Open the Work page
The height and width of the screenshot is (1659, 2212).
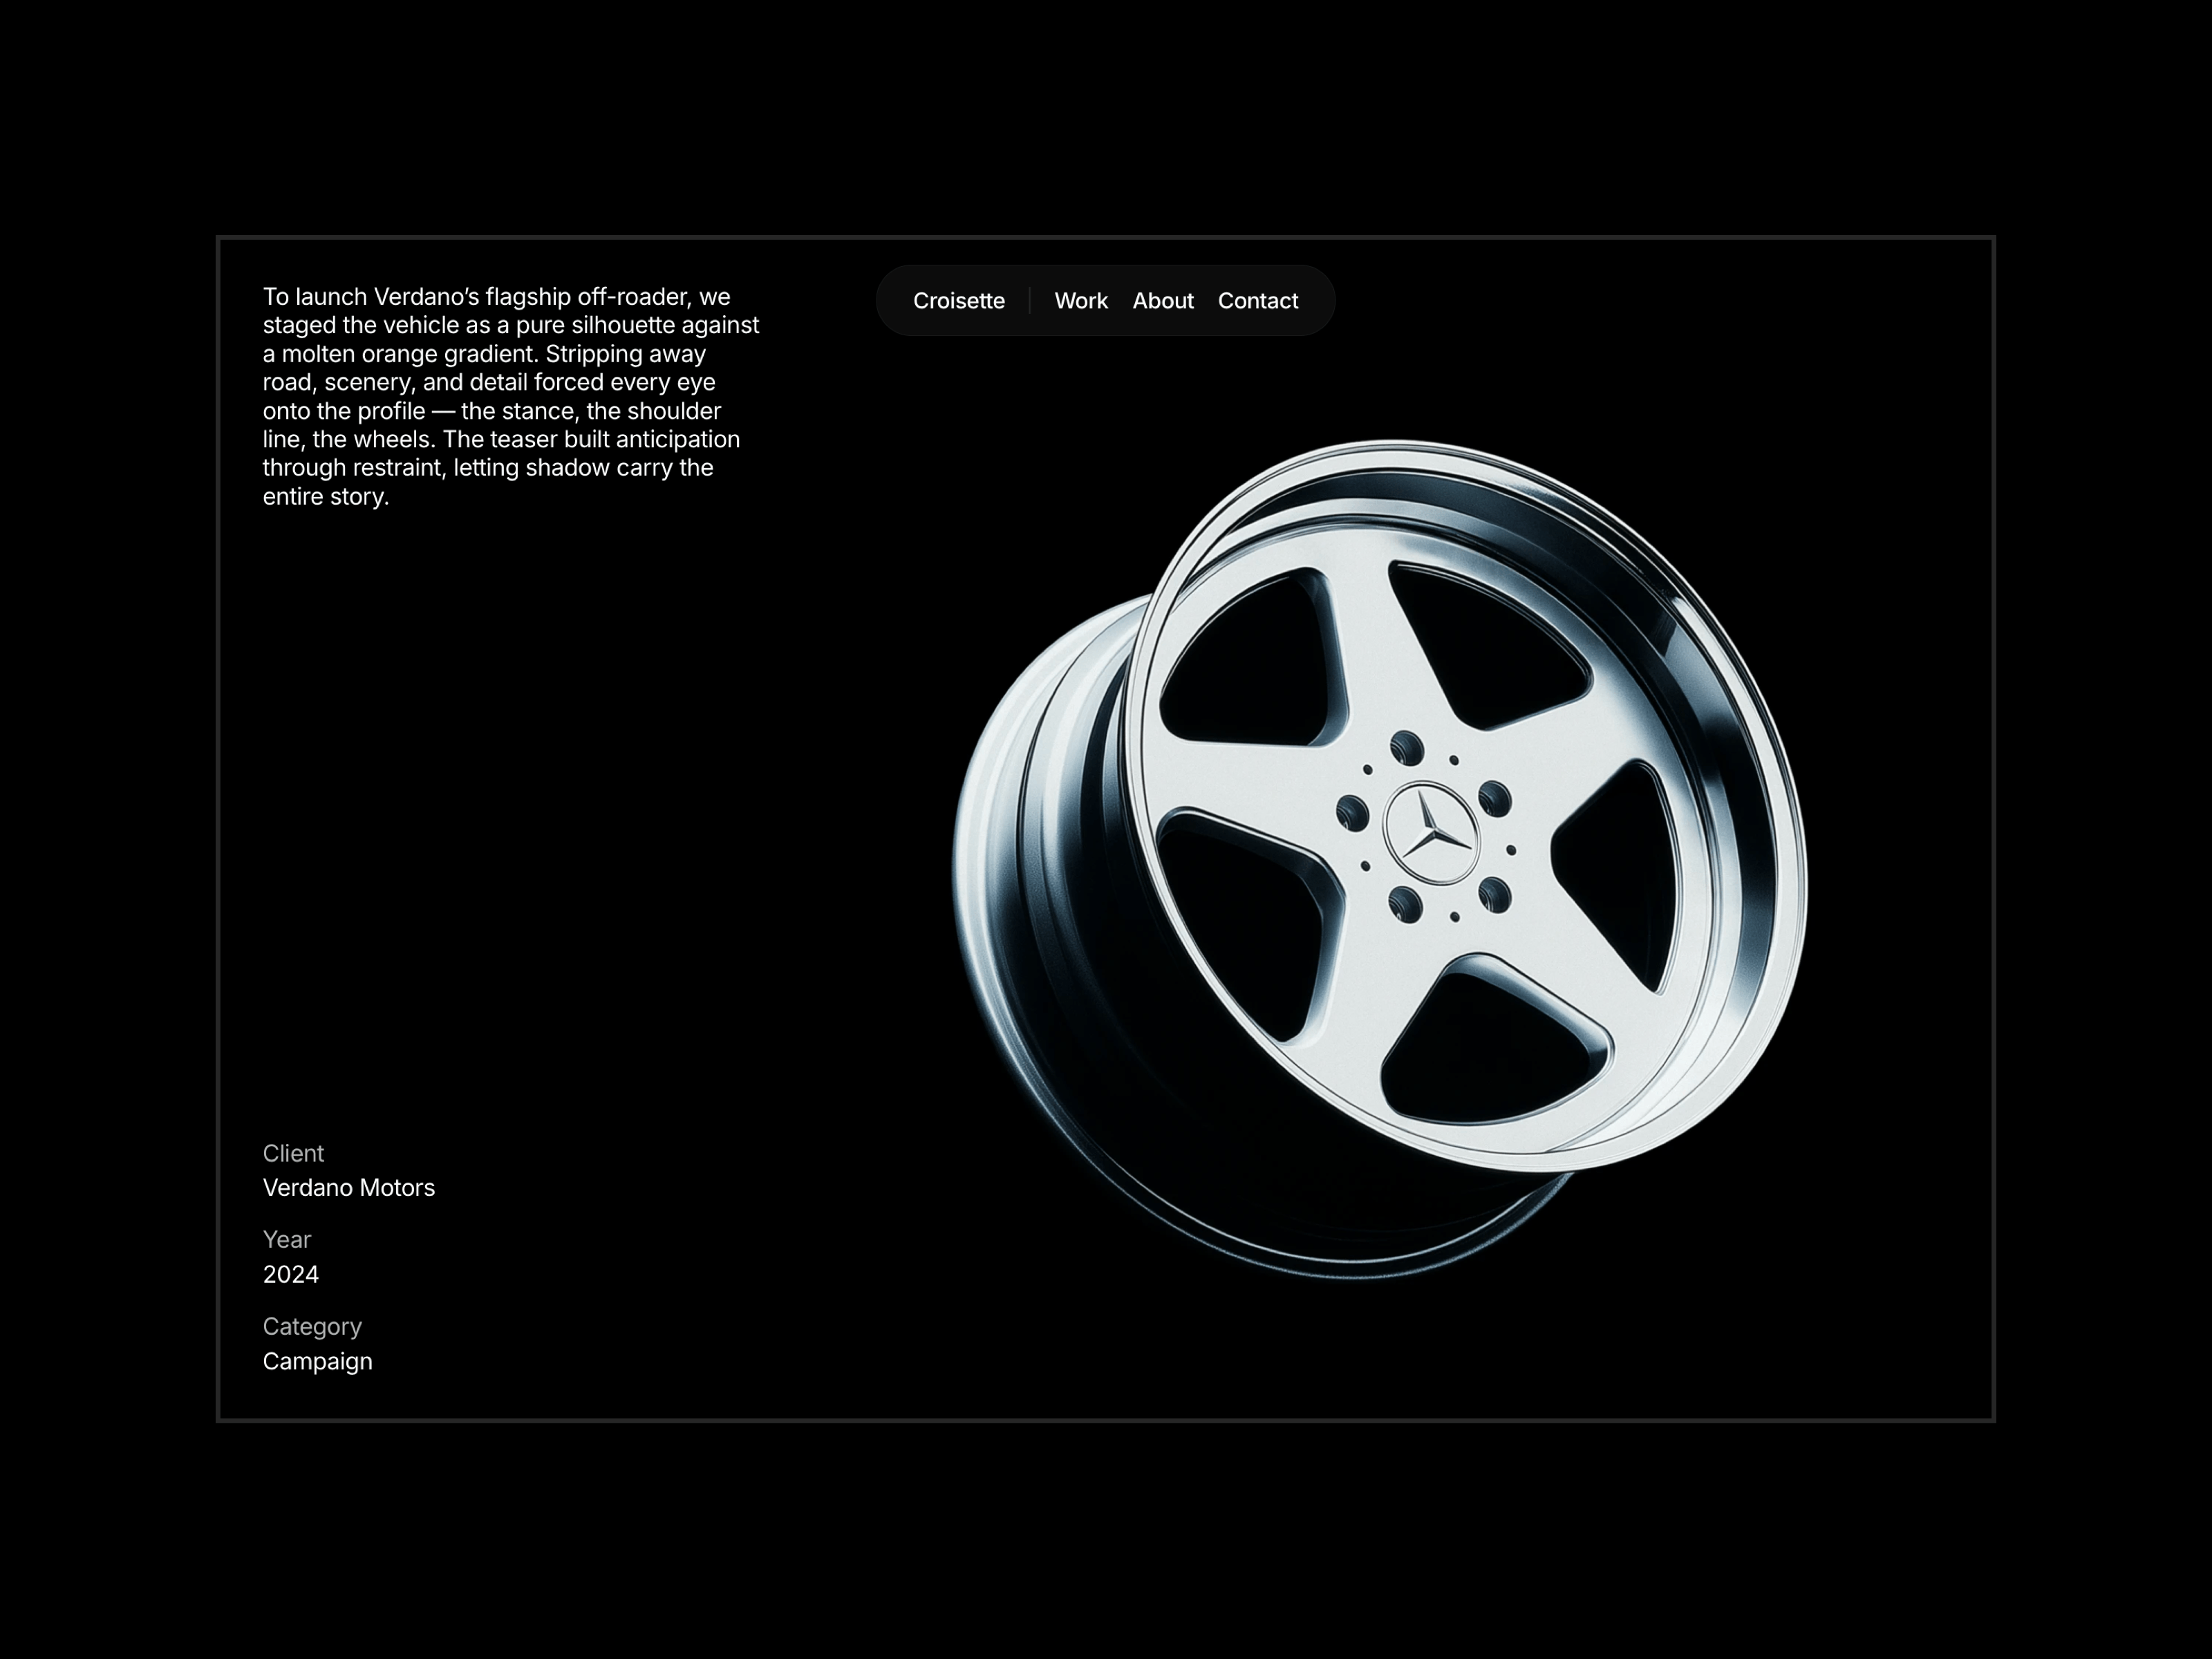(1081, 301)
